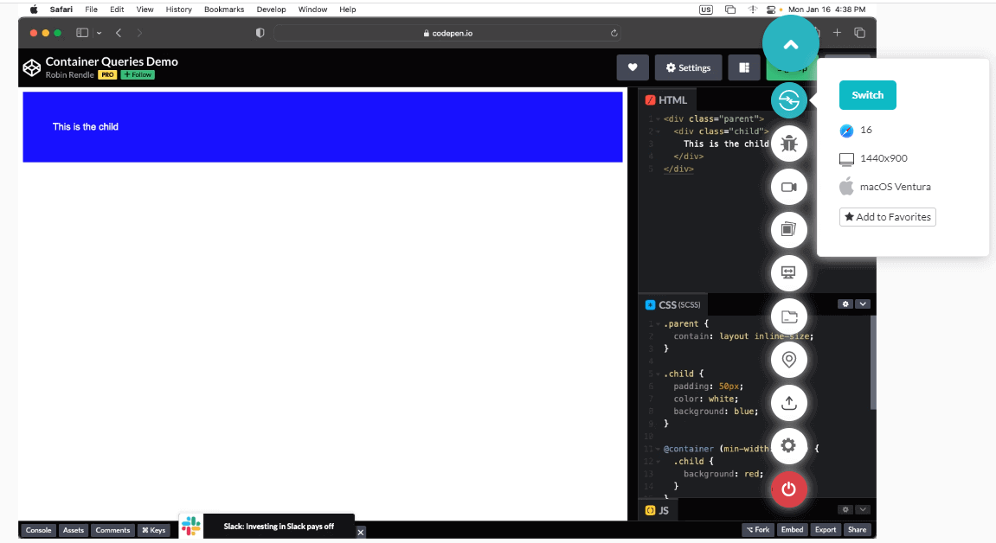Image resolution: width=996 pixels, height=543 pixels.
Task: Click the Switch button in the popup
Action: (867, 95)
